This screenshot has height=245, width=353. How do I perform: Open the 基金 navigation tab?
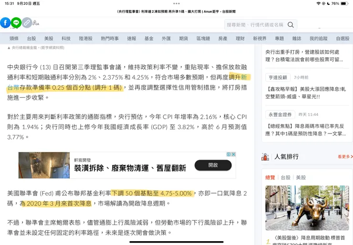[x=149, y=39]
